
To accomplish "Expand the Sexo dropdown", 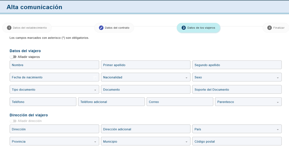I will pos(237,77).
